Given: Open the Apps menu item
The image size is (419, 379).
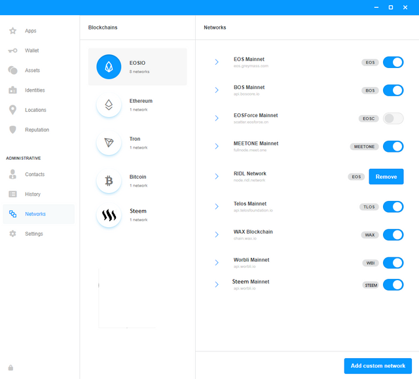Looking at the screenshot, I should pyautogui.click(x=39, y=31).
